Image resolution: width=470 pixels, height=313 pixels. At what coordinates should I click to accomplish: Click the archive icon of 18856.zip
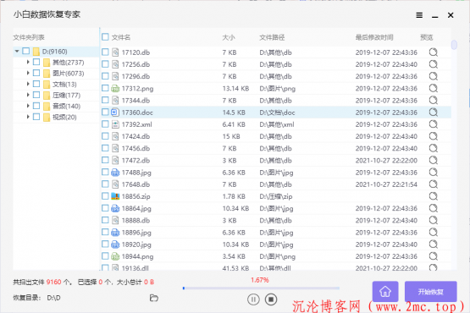tap(115, 196)
